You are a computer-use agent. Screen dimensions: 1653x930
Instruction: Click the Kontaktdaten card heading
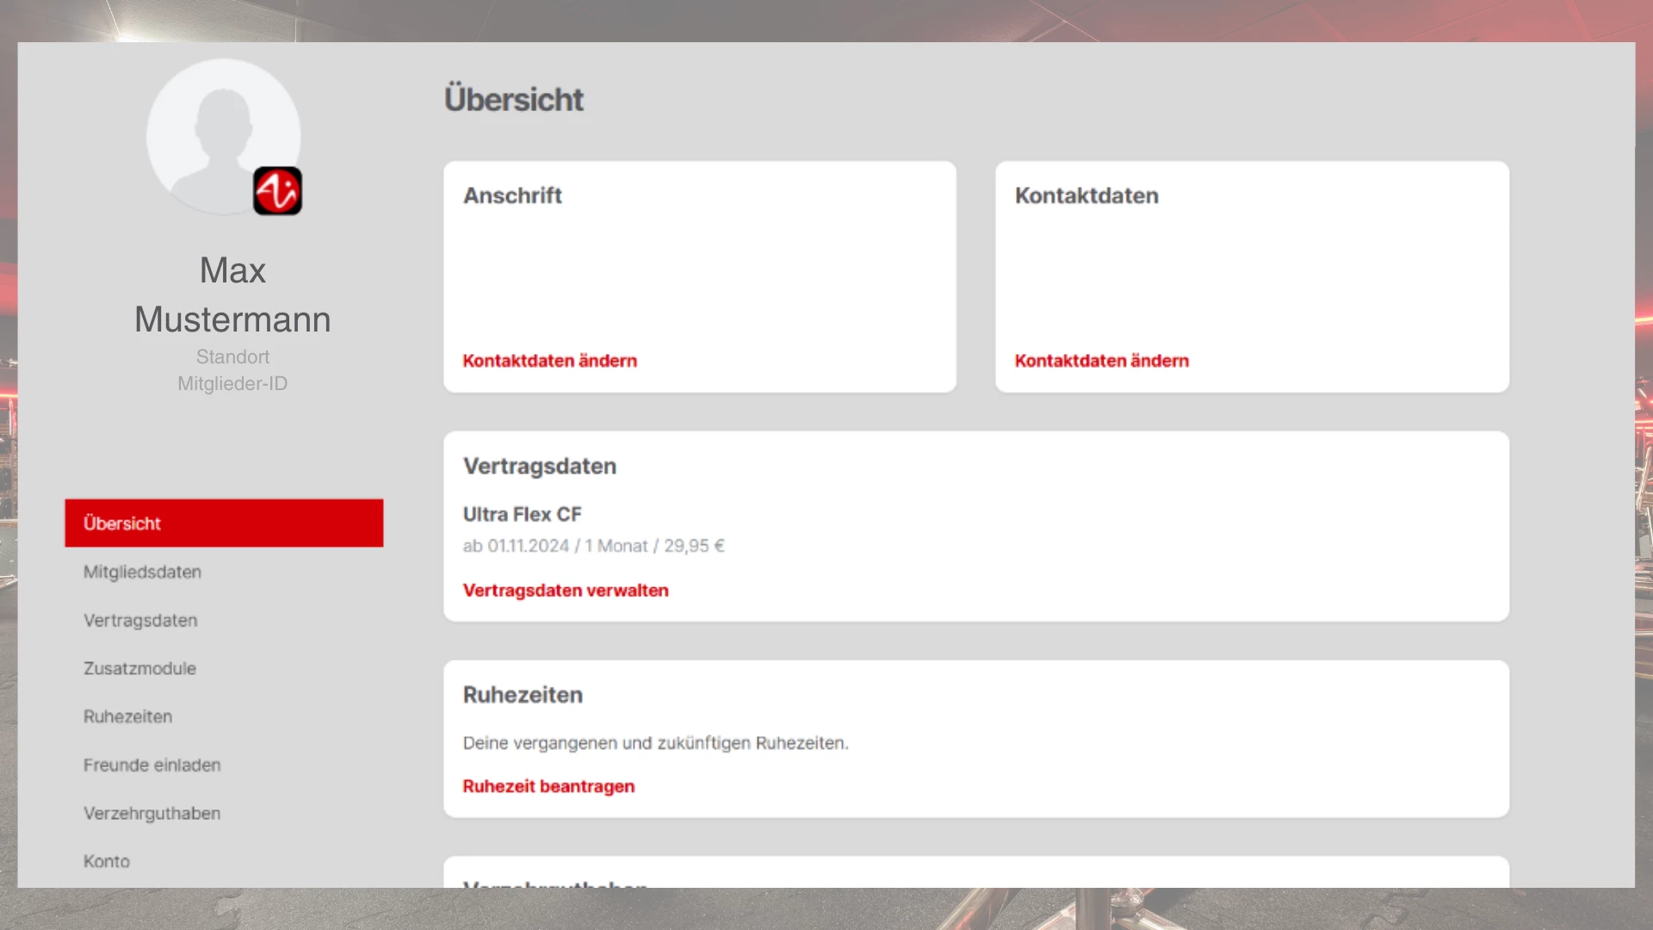[x=1087, y=195]
